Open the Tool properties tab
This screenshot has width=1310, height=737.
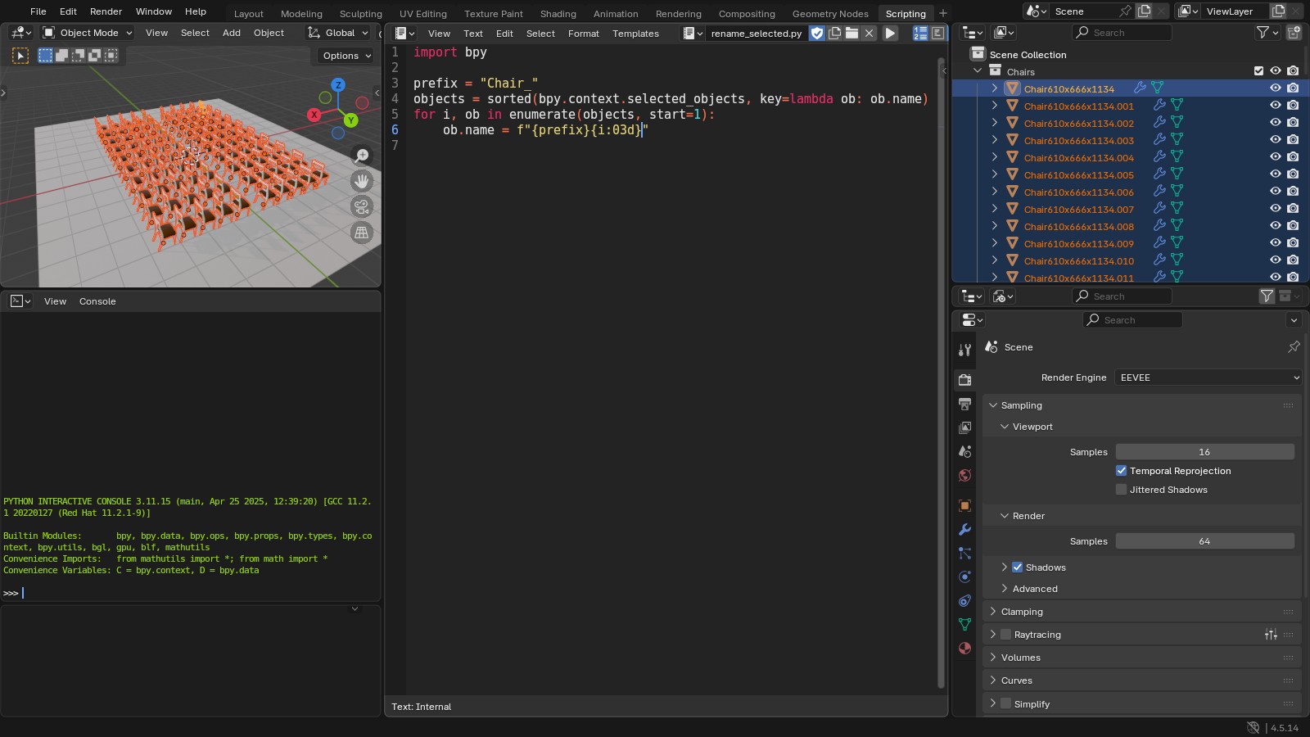(x=964, y=350)
